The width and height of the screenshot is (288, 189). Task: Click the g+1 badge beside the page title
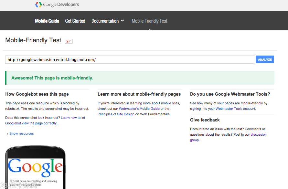69,41
